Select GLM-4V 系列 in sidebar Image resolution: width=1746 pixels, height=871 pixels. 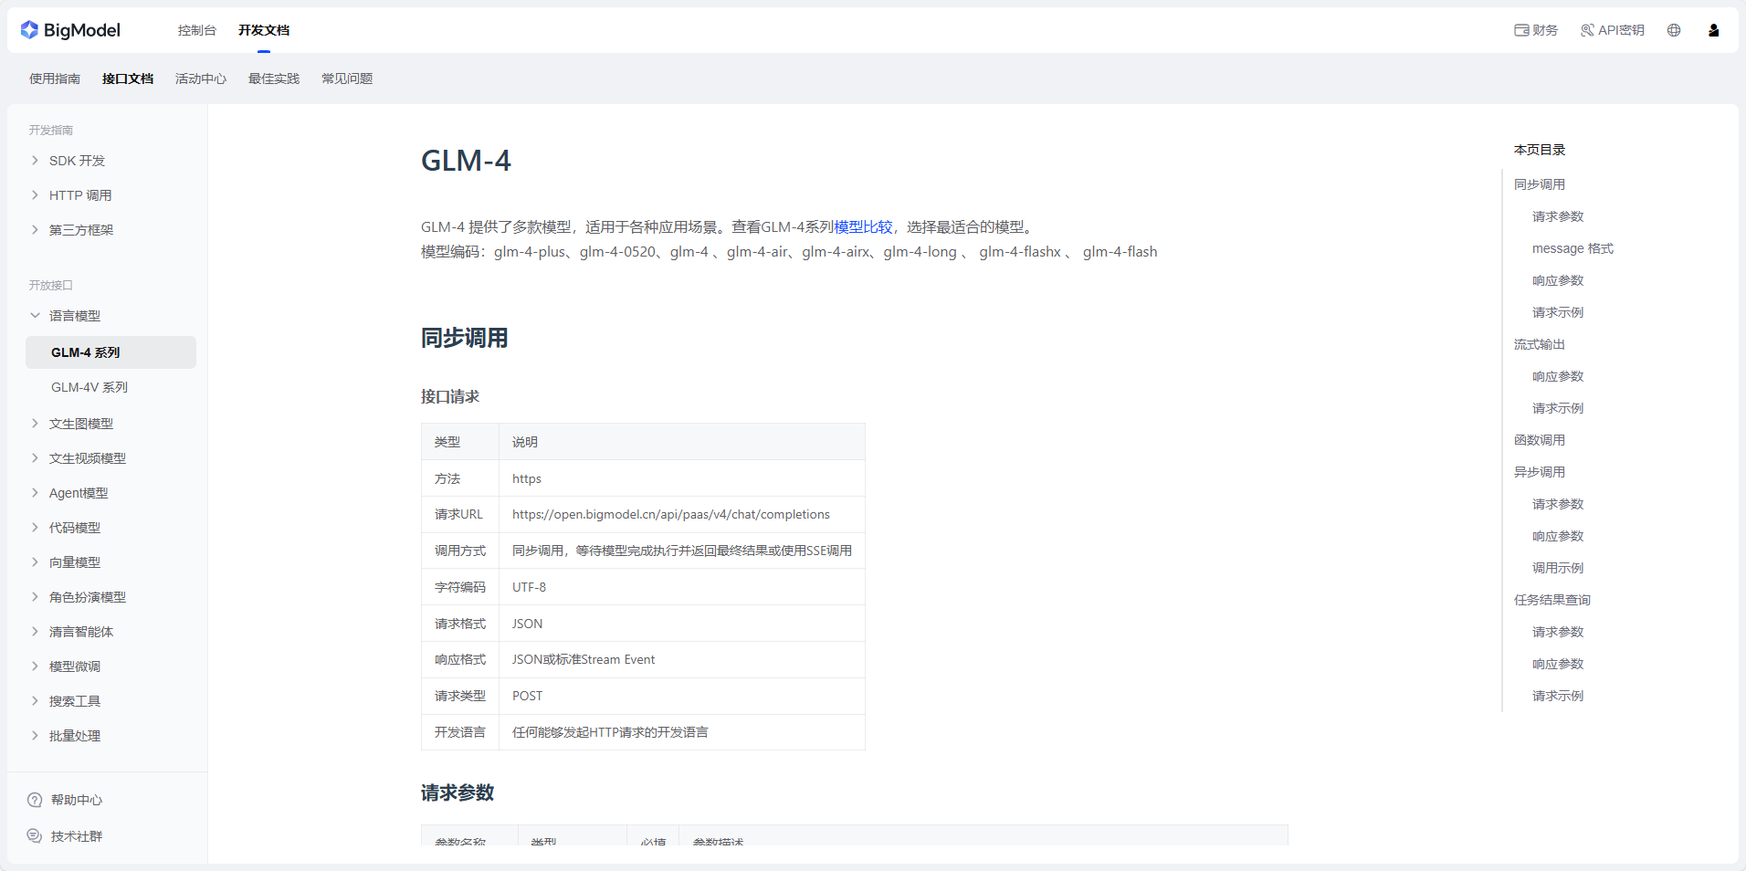(x=89, y=387)
